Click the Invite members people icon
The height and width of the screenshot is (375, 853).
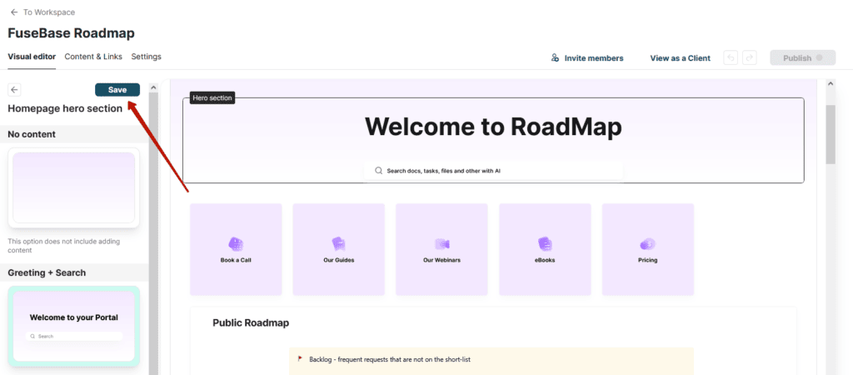click(555, 57)
